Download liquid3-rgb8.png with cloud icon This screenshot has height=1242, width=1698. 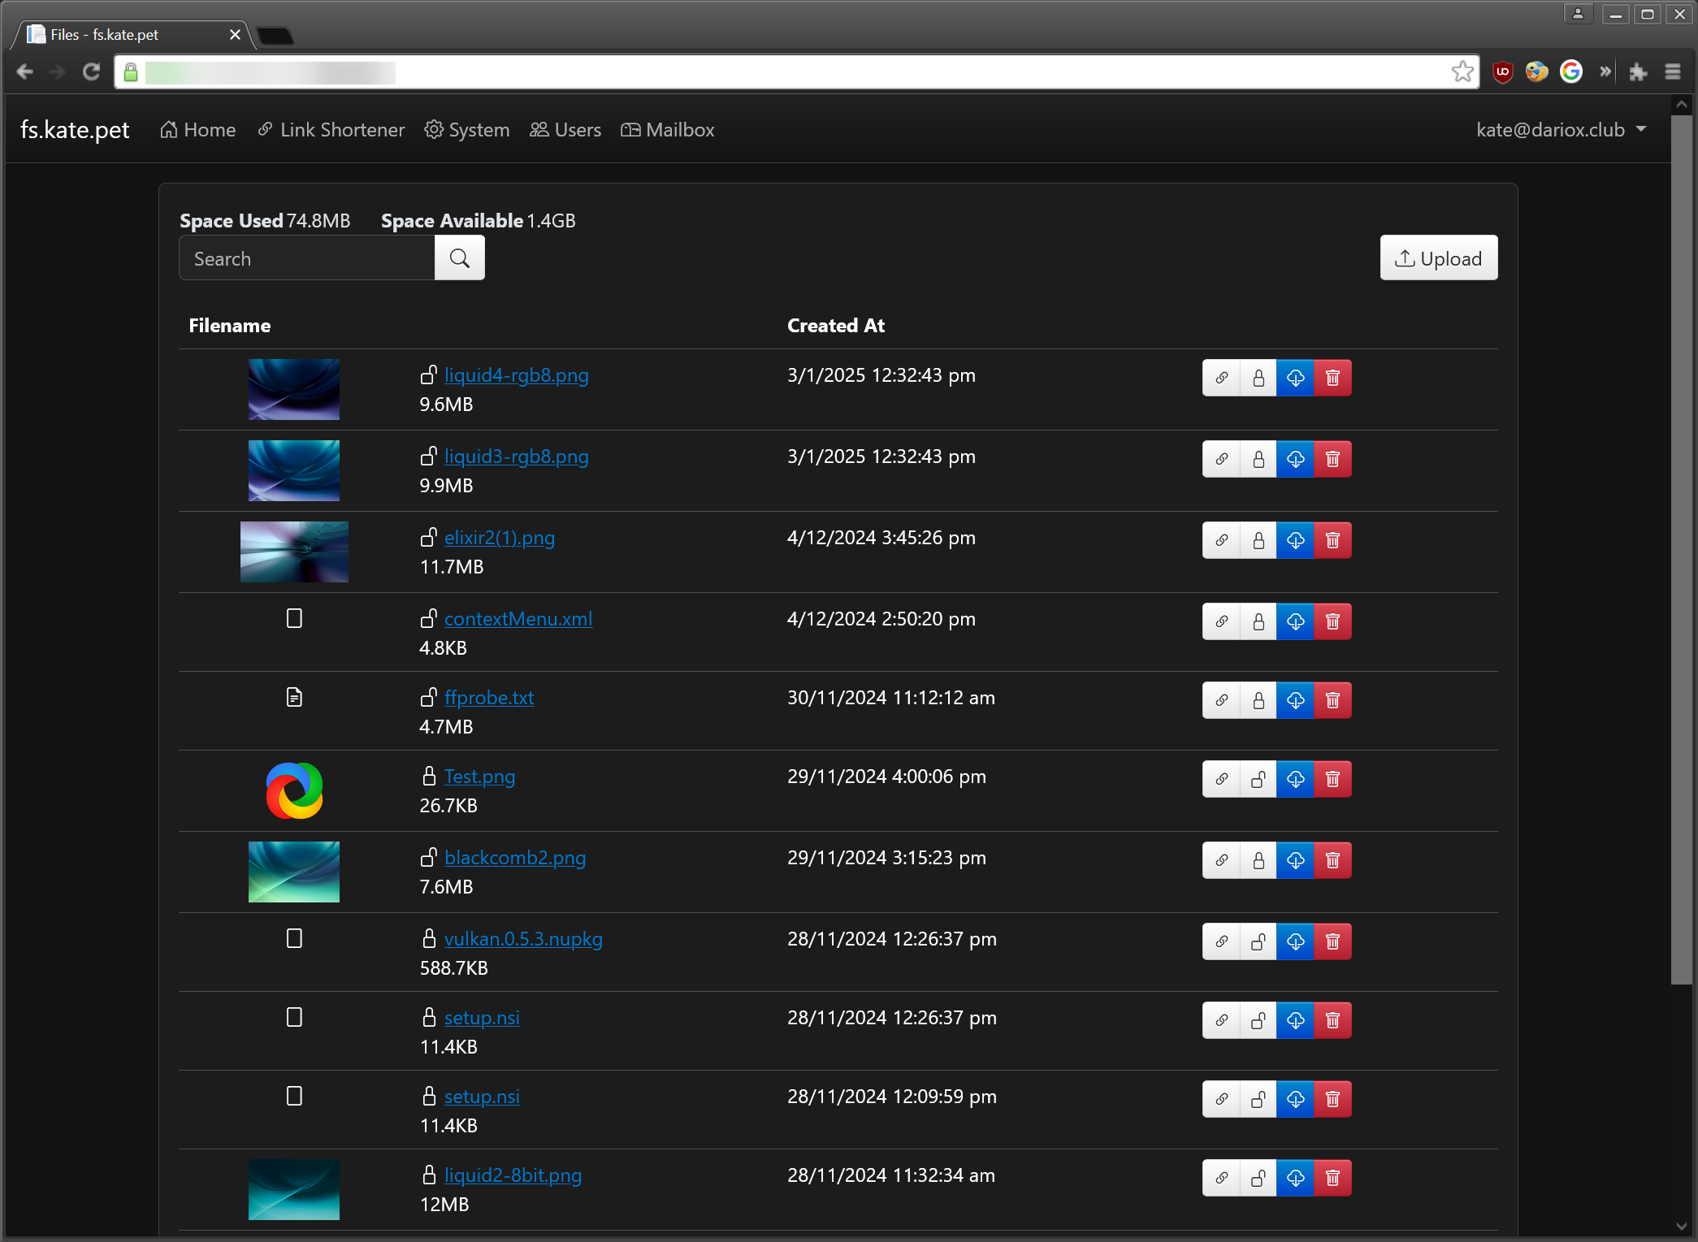[1295, 459]
